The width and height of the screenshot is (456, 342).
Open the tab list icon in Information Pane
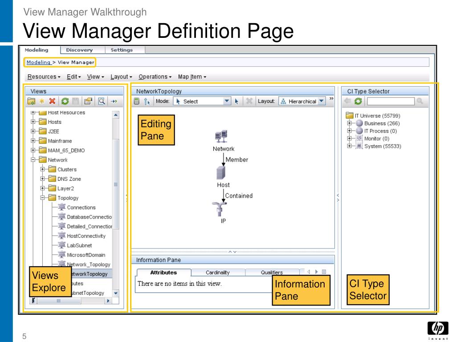coord(324,272)
